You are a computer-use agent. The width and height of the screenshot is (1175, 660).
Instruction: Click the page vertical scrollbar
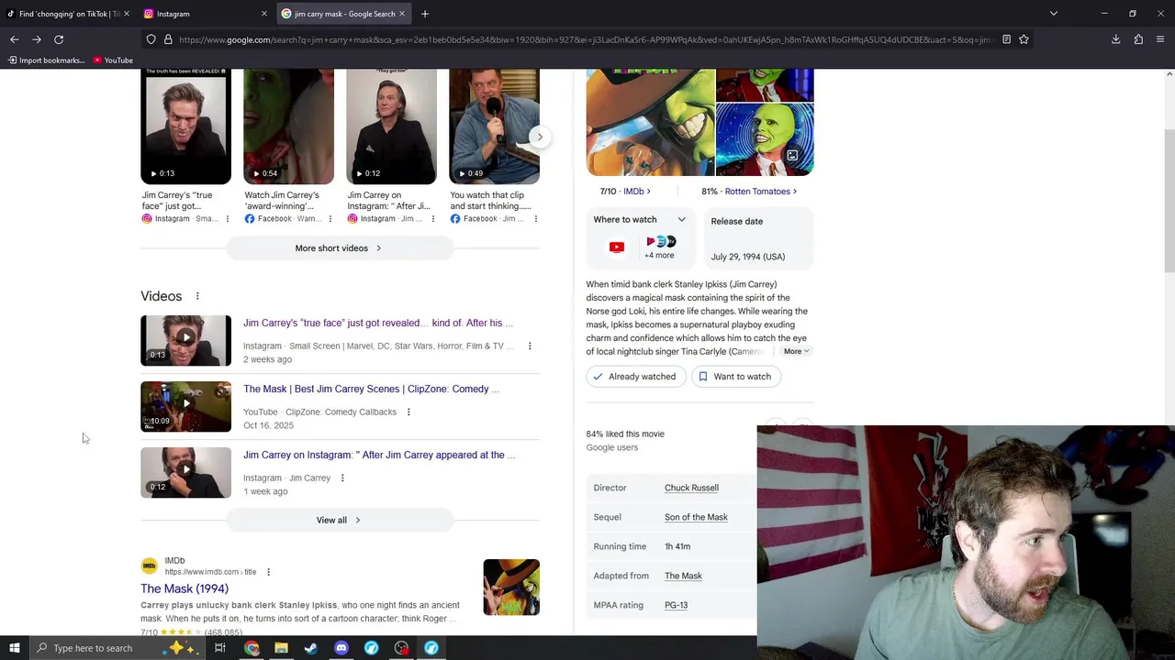pos(1169,200)
